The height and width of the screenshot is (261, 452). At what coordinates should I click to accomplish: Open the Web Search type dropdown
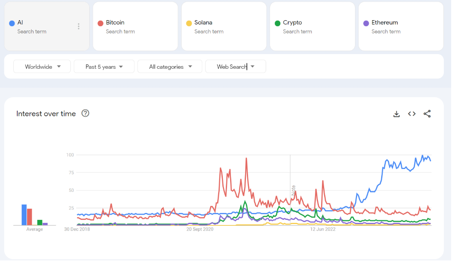tap(235, 66)
